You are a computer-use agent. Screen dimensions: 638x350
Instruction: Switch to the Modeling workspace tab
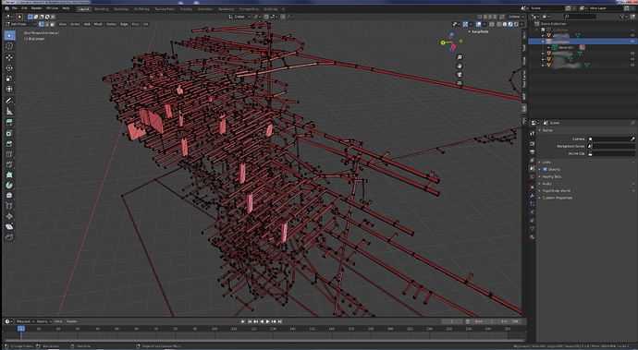(102, 8)
